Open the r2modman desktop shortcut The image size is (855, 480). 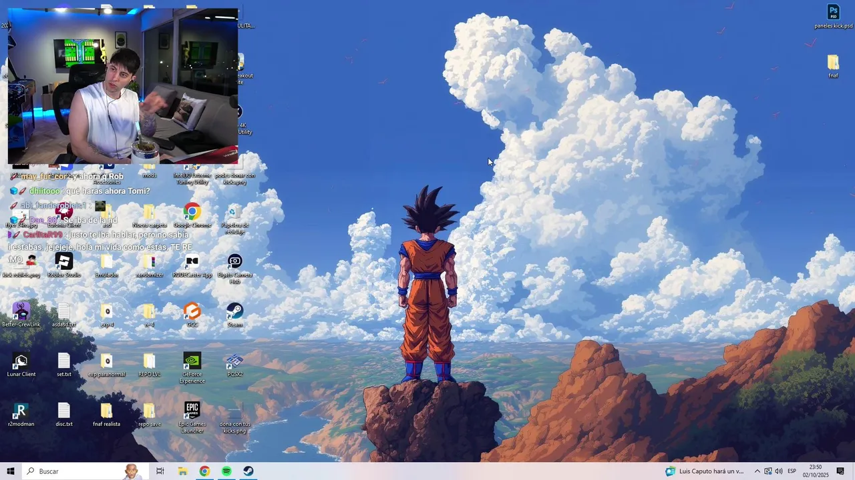21,414
